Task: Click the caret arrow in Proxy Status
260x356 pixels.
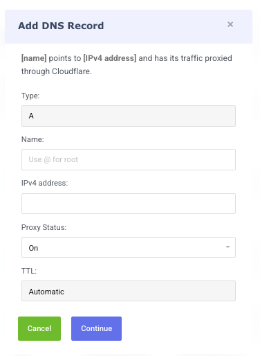Action: pyautogui.click(x=228, y=247)
